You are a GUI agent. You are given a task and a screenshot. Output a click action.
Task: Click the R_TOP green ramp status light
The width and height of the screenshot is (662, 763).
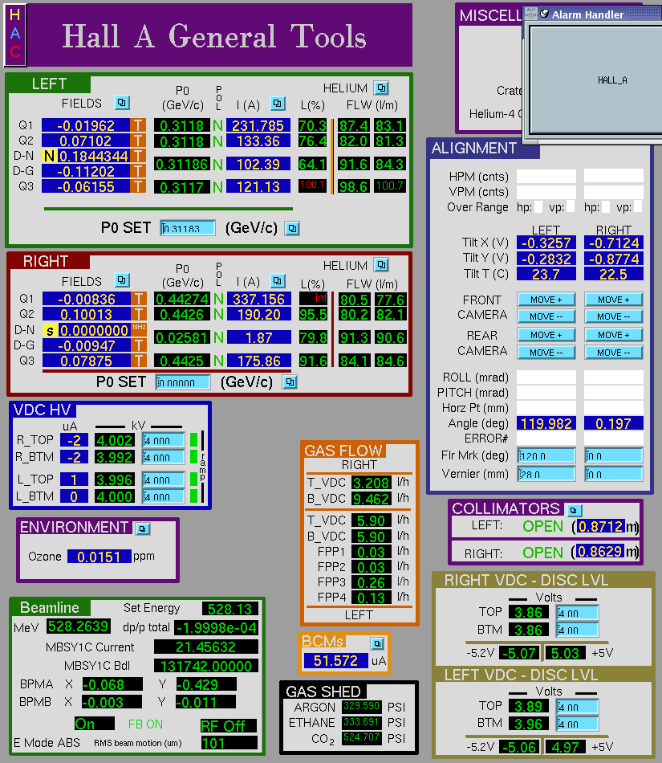(x=194, y=440)
